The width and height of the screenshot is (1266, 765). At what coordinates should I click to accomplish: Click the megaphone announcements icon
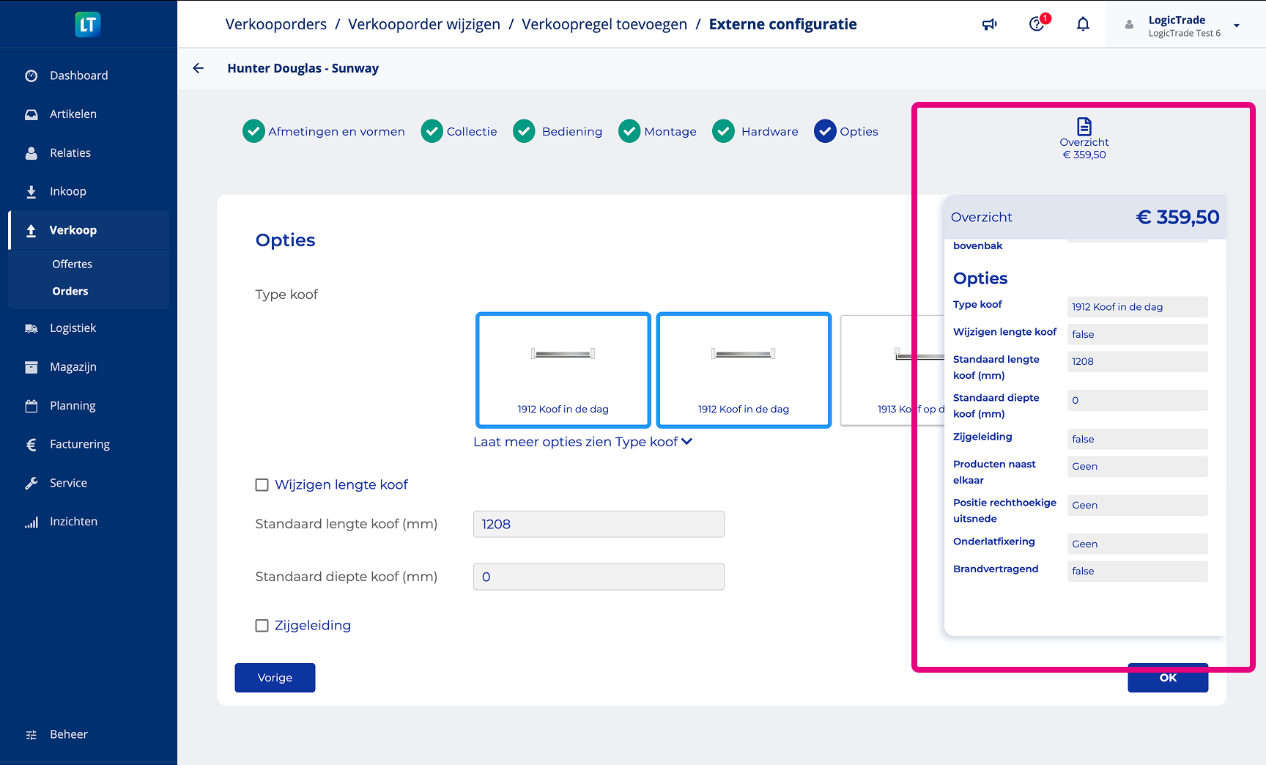tap(989, 24)
